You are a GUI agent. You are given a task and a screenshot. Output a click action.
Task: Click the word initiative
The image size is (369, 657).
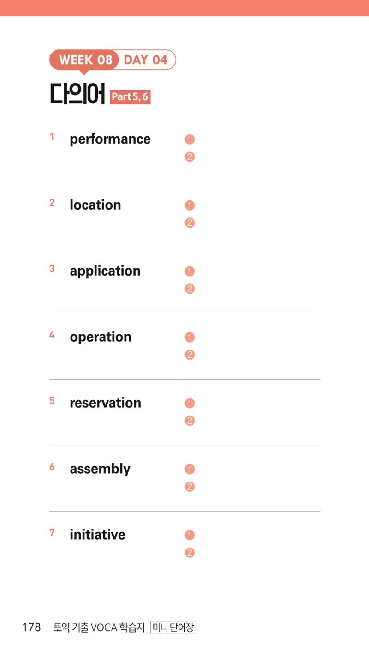pyautogui.click(x=97, y=535)
